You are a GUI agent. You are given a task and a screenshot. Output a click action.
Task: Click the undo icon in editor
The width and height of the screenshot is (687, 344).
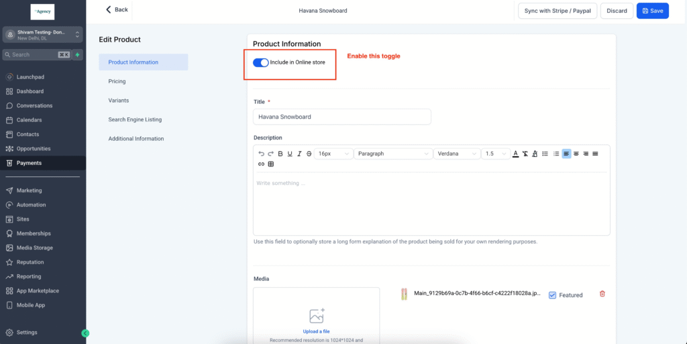pyautogui.click(x=261, y=154)
